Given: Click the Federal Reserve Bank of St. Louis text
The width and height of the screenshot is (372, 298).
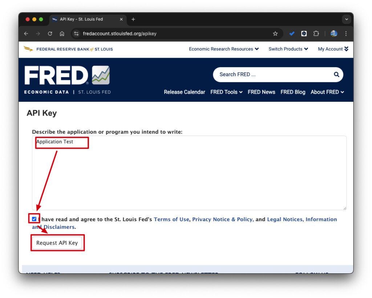Looking at the screenshot, I should [74, 49].
